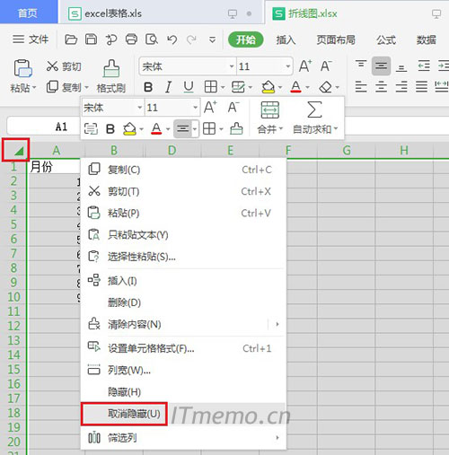Toggle Underline in the ribbon
This screenshot has height=455, width=449.
point(189,87)
